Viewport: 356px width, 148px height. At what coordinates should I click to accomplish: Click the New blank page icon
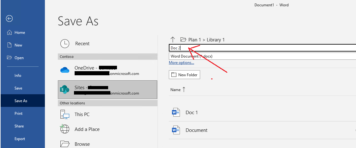coord(9,45)
